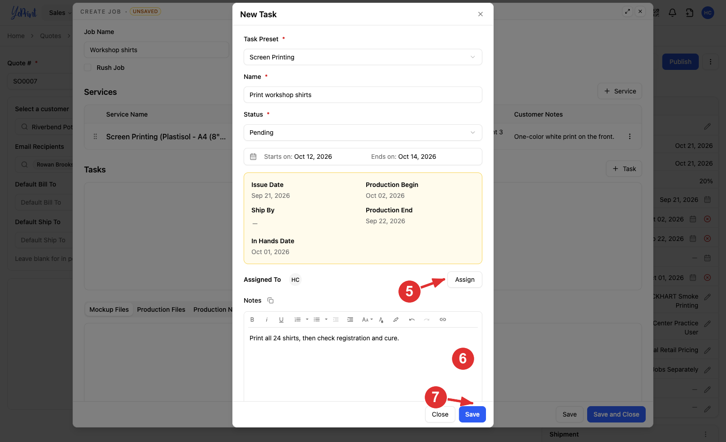The height and width of the screenshot is (442, 726).
Task: Add a new Service
Action: point(620,91)
